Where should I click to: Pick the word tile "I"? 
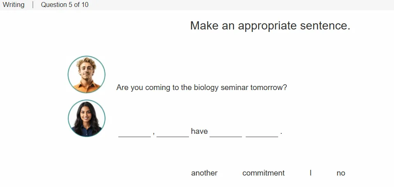pyautogui.click(x=311, y=173)
